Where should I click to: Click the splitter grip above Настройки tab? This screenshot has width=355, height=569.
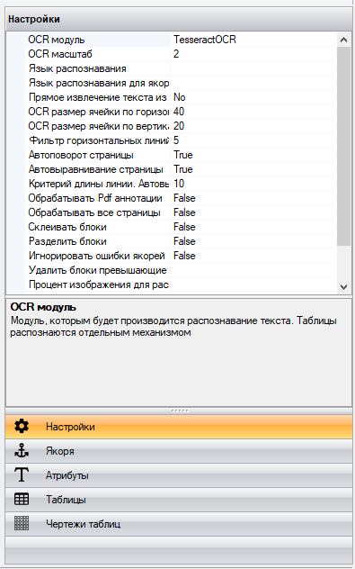180,411
